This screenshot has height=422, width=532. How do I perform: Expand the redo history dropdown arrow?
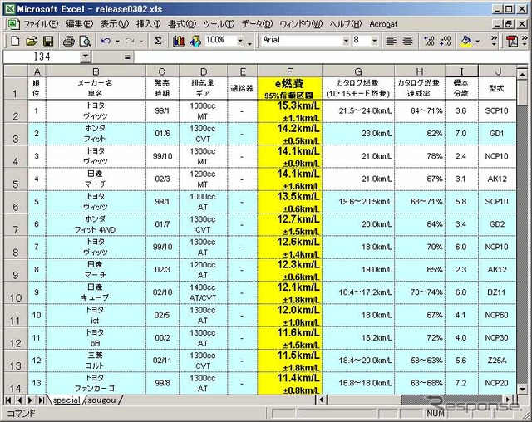tap(141, 42)
